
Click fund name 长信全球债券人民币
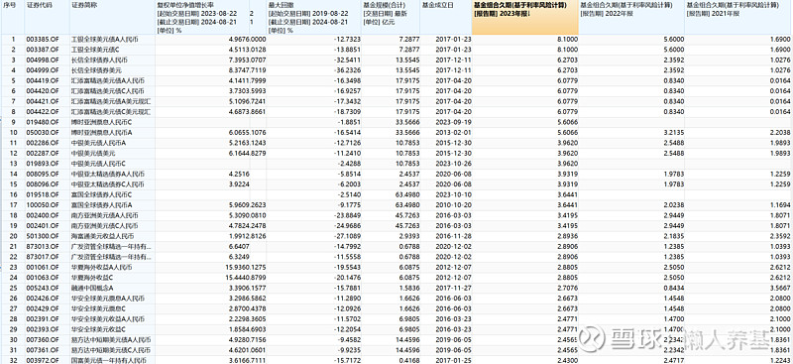click(x=101, y=60)
